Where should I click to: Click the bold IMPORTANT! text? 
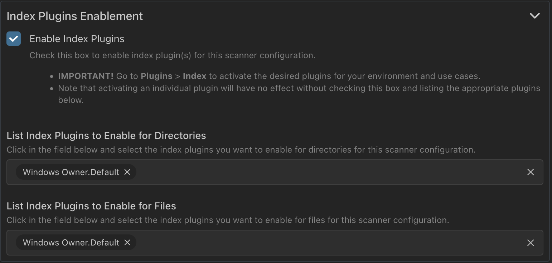[x=86, y=76]
